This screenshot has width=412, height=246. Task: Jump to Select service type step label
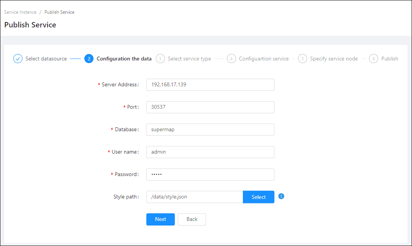pyautogui.click(x=189, y=59)
